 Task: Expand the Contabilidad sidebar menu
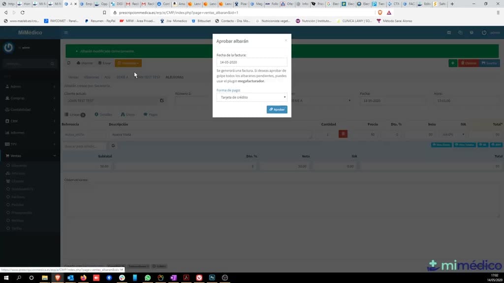30,110
